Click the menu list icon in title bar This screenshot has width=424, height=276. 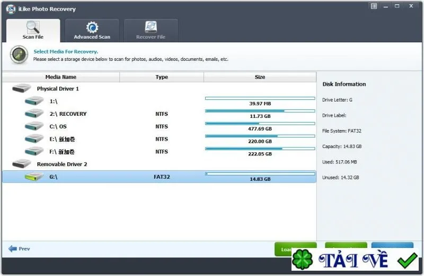coord(374,6)
